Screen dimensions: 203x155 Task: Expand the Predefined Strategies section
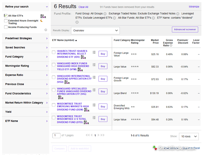pyautogui.click(x=26, y=38)
